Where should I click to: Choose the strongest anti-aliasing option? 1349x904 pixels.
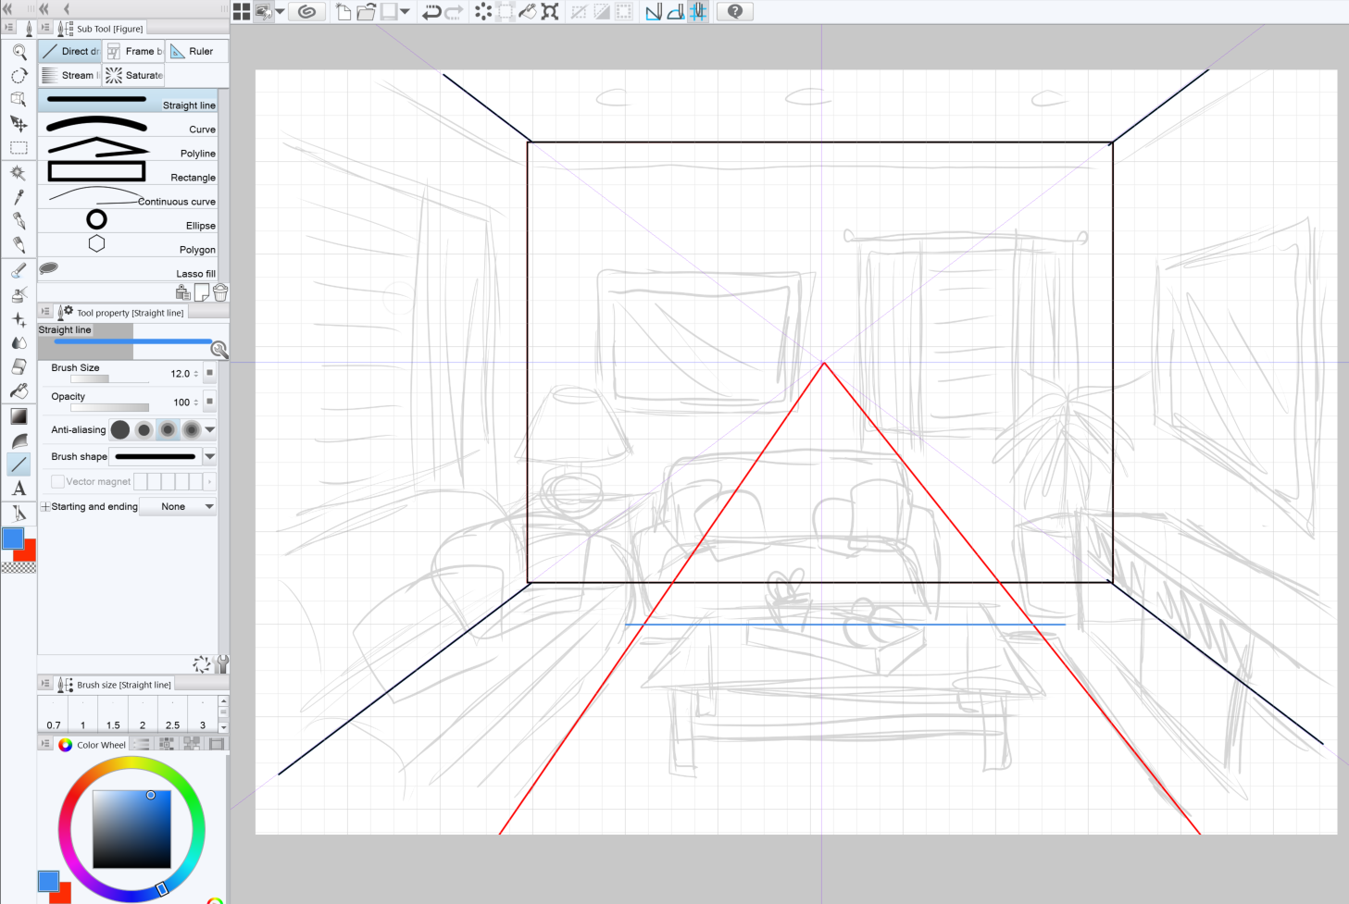click(191, 429)
